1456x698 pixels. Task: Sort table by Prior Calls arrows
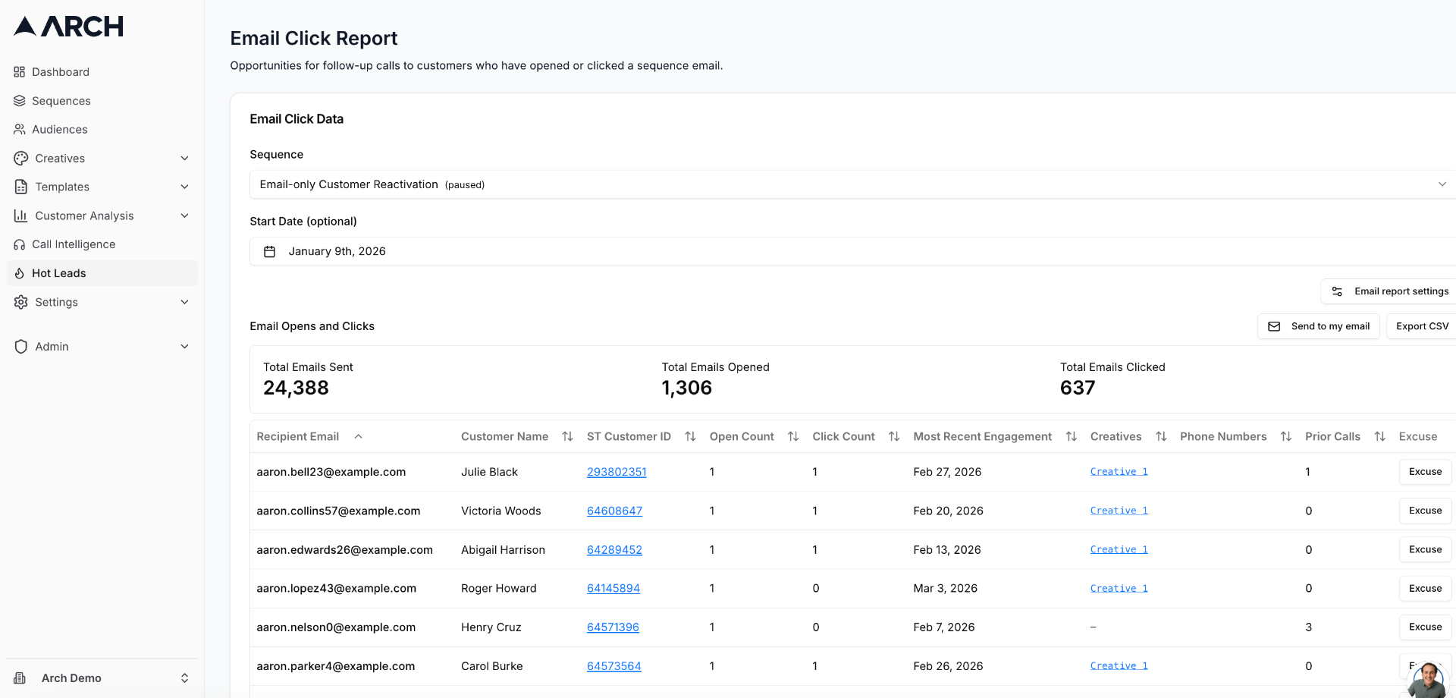pyautogui.click(x=1380, y=436)
